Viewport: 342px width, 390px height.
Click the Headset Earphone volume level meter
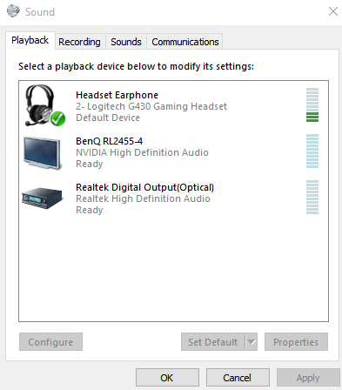point(312,105)
